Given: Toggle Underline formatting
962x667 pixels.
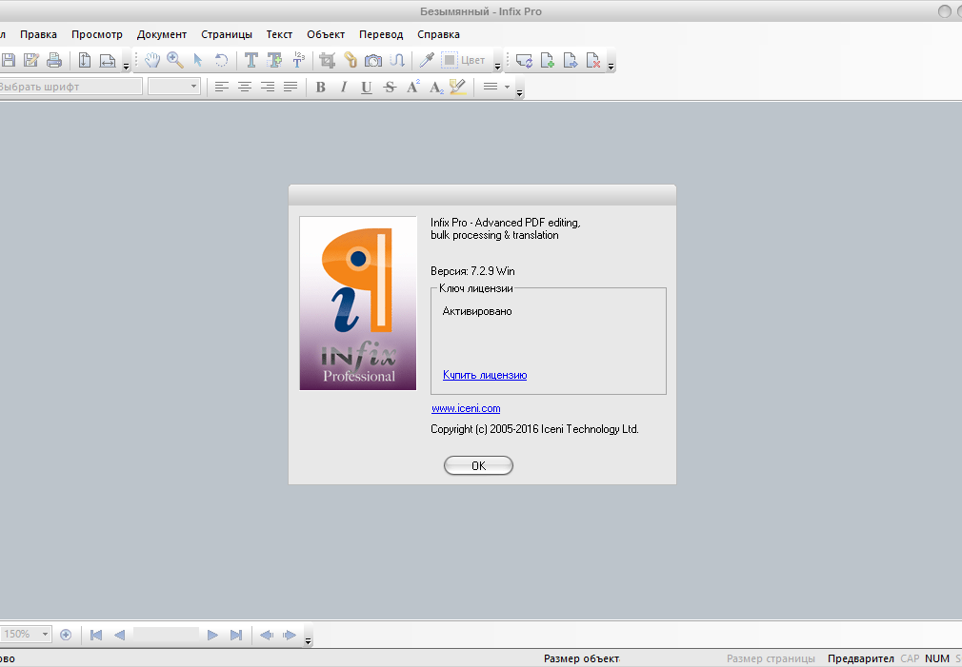Looking at the screenshot, I should (367, 87).
